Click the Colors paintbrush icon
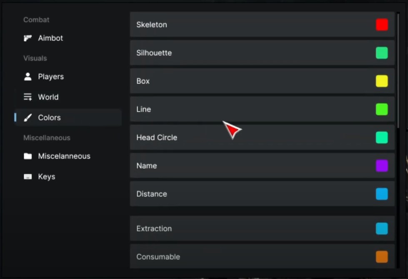Image resolution: width=408 pixels, height=279 pixels. pos(28,118)
